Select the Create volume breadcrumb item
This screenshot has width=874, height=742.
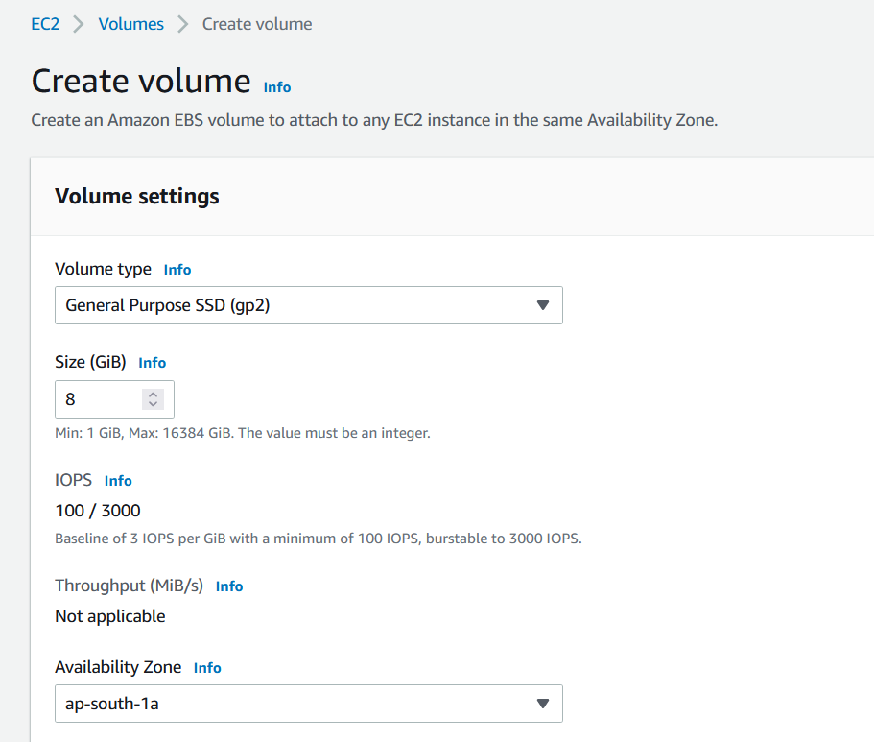[256, 23]
